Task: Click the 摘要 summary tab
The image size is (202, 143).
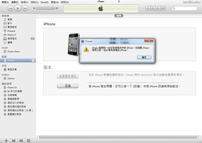Action: (119, 16)
